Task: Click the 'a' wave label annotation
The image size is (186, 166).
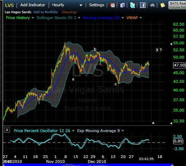Action: pos(73,79)
